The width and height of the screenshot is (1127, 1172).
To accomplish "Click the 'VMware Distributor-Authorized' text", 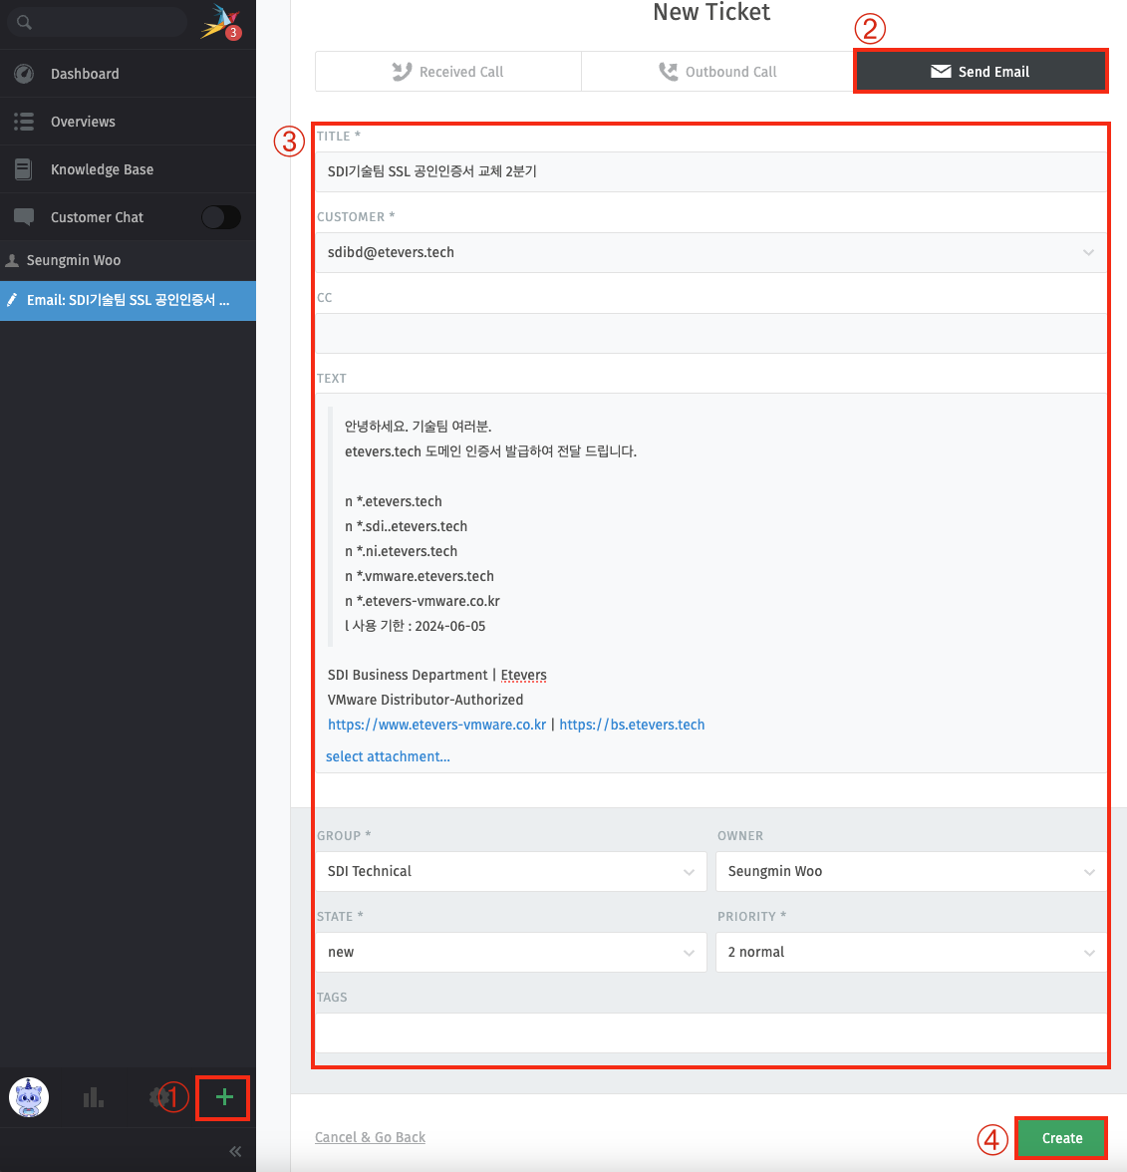I will pyautogui.click(x=425, y=700).
